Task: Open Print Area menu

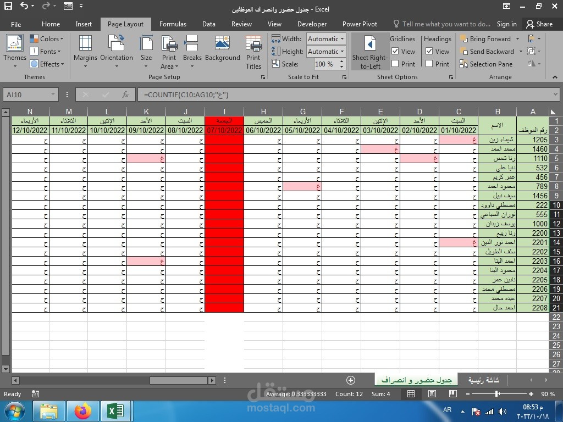Action: tap(169, 52)
